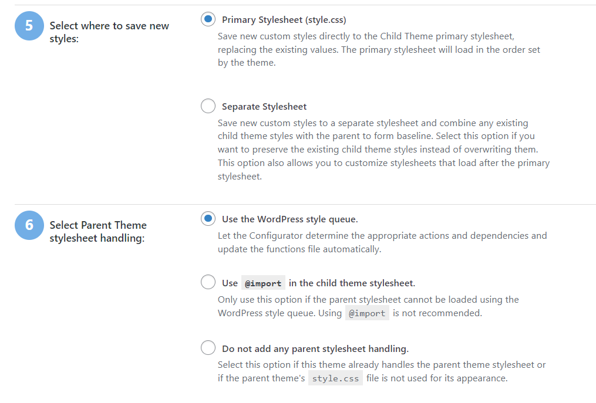The width and height of the screenshot is (596, 403).
Task: Pick the no parent stylesheet handling radio
Action: pos(208,348)
